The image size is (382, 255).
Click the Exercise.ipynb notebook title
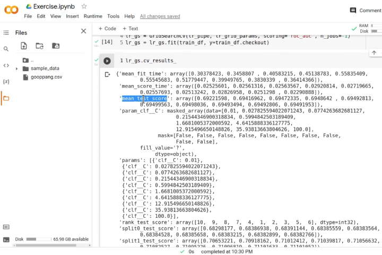(54, 6)
